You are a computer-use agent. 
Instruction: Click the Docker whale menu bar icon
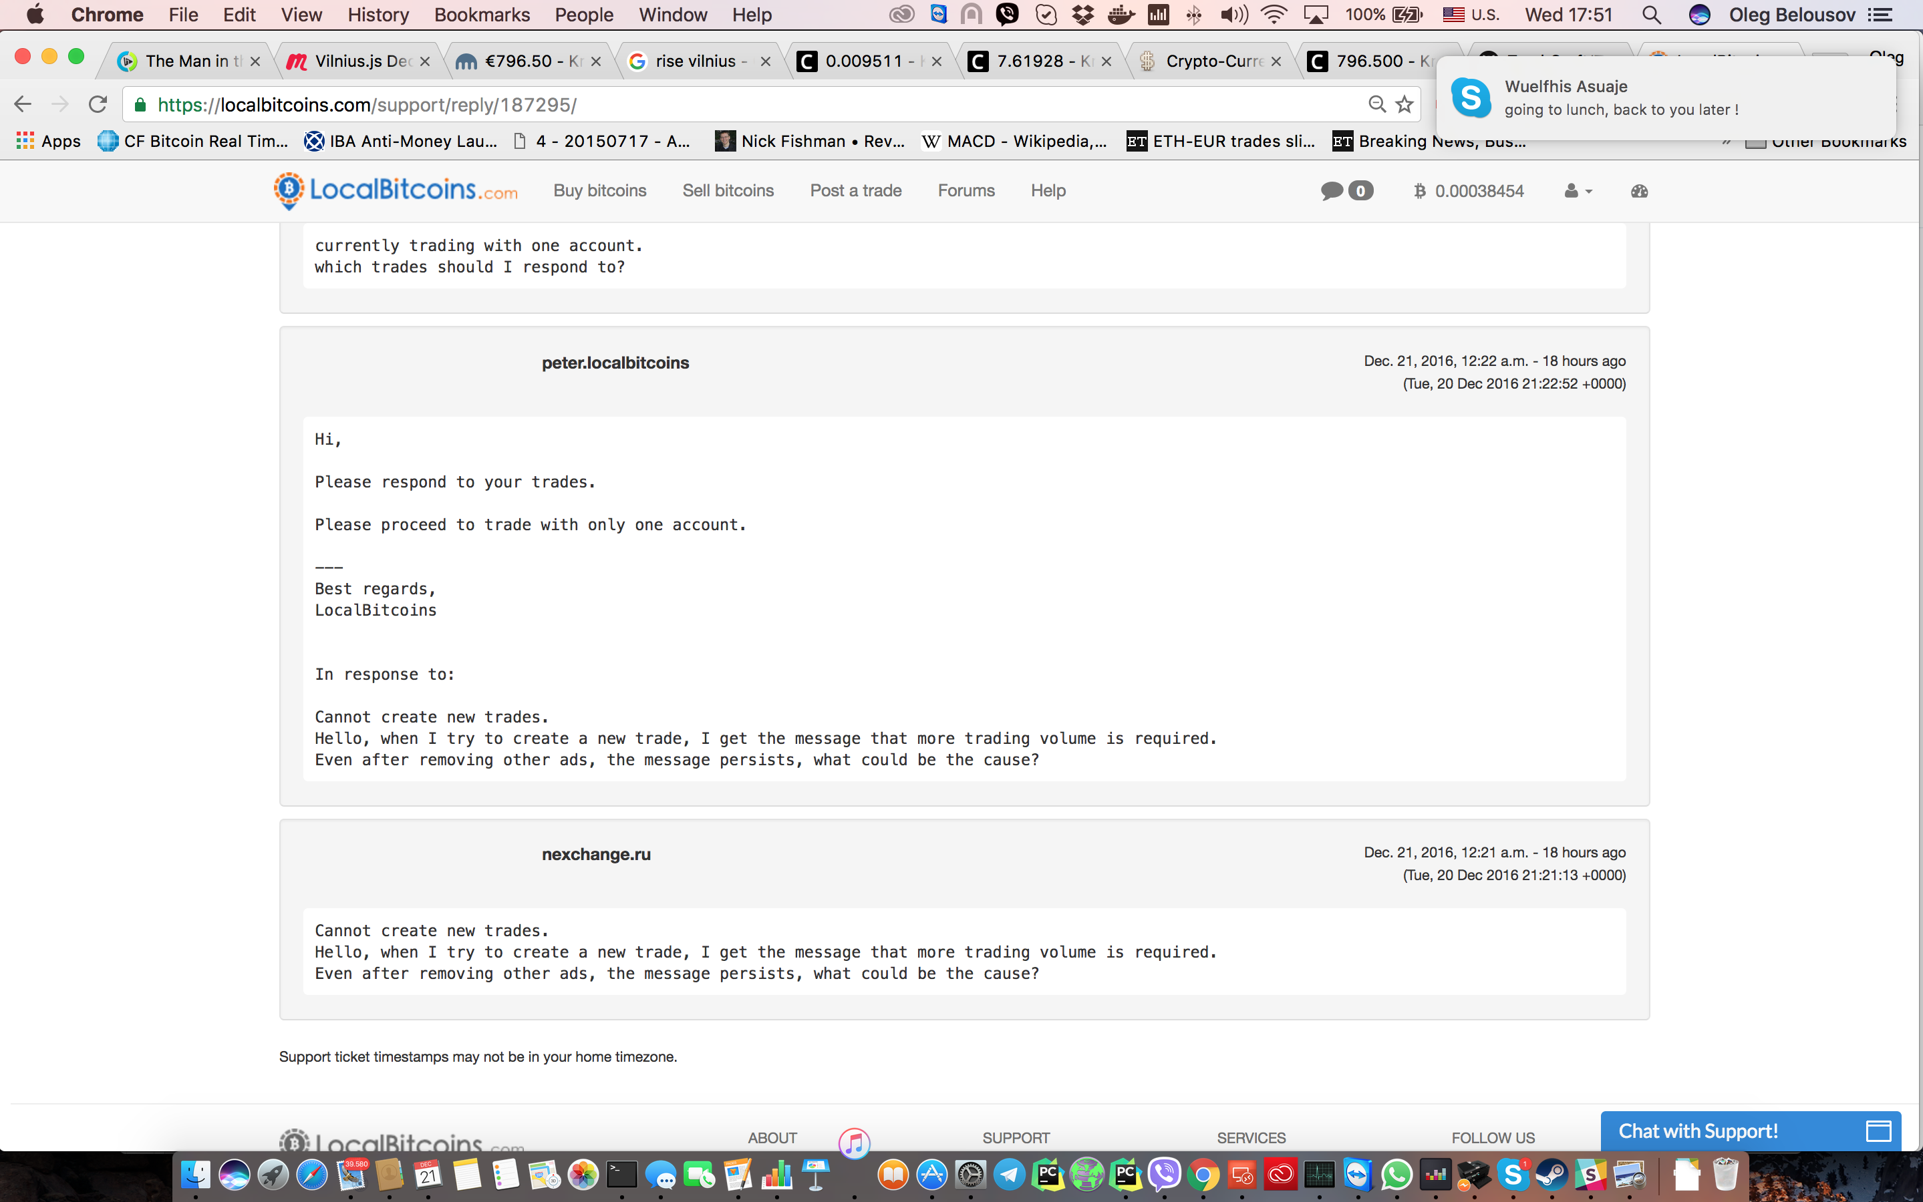point(1121,14)
